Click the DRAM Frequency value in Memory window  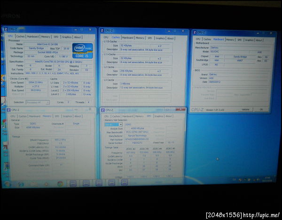tap(60, 140)
